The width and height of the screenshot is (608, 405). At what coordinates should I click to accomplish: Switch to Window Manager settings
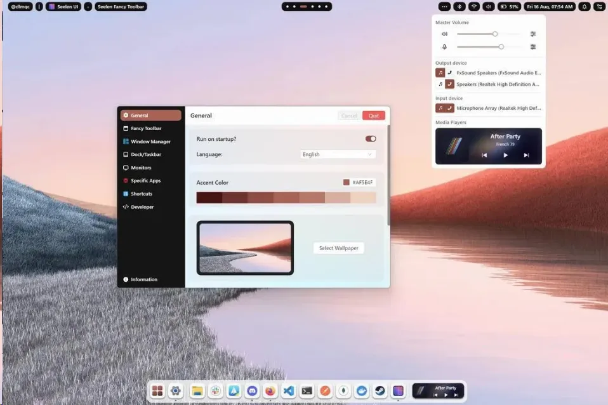[x=150, y=142]
